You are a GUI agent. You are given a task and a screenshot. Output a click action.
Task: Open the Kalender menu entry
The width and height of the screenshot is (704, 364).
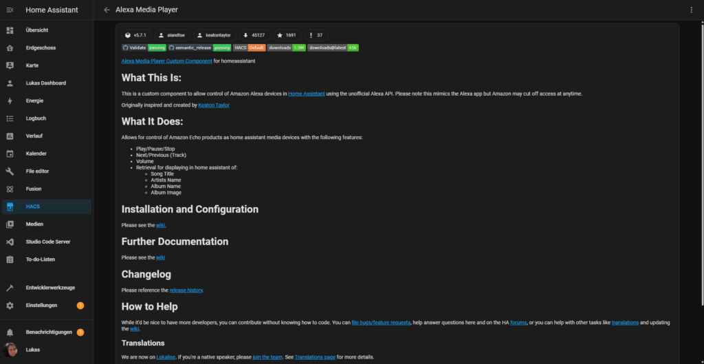click(x=47, y=153)
